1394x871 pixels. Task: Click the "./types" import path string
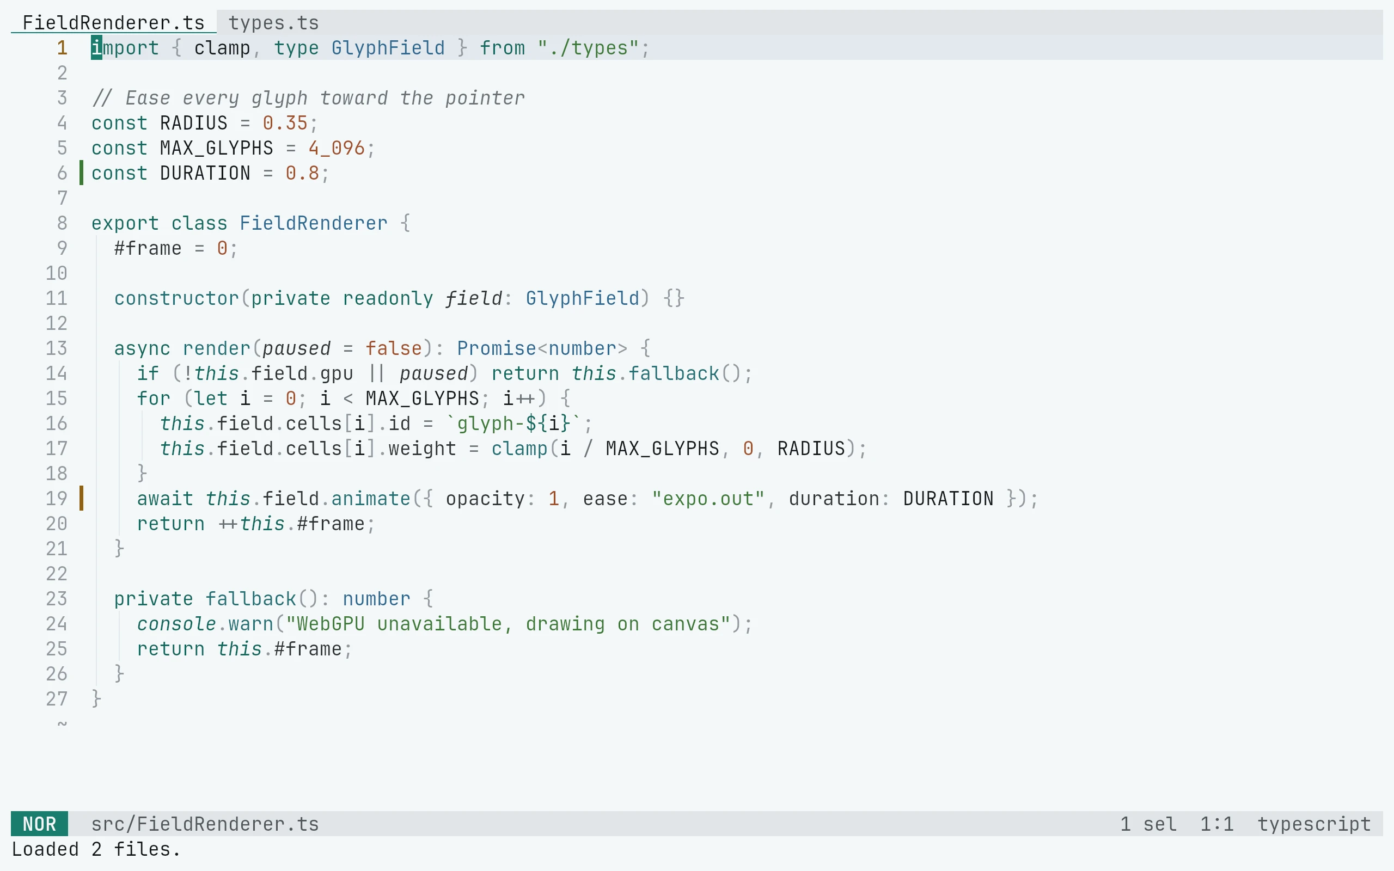[x=588, y=48]
